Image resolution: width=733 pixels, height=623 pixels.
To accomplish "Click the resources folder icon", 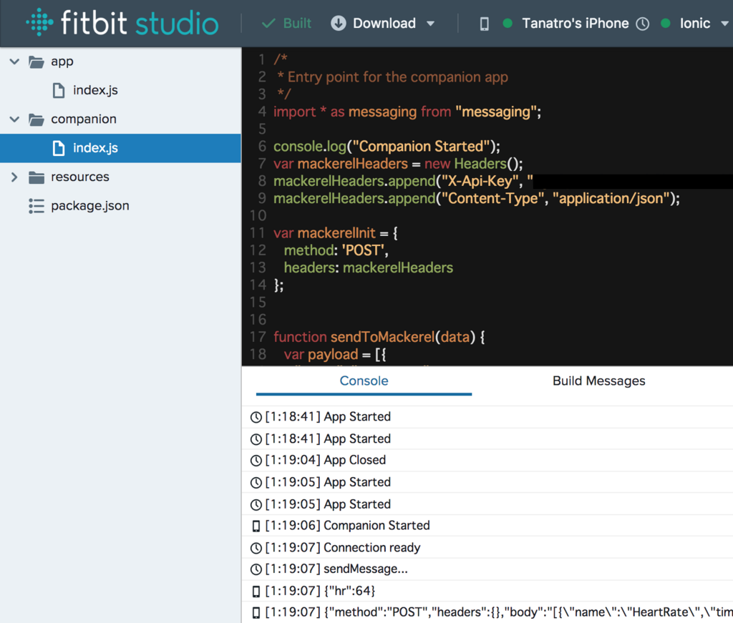I will (36, 177).
